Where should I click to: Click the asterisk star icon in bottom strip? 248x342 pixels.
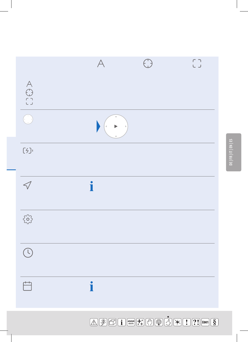click(x=177, y=322)
